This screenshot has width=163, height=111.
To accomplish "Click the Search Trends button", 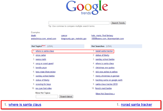I will (118, 23).
